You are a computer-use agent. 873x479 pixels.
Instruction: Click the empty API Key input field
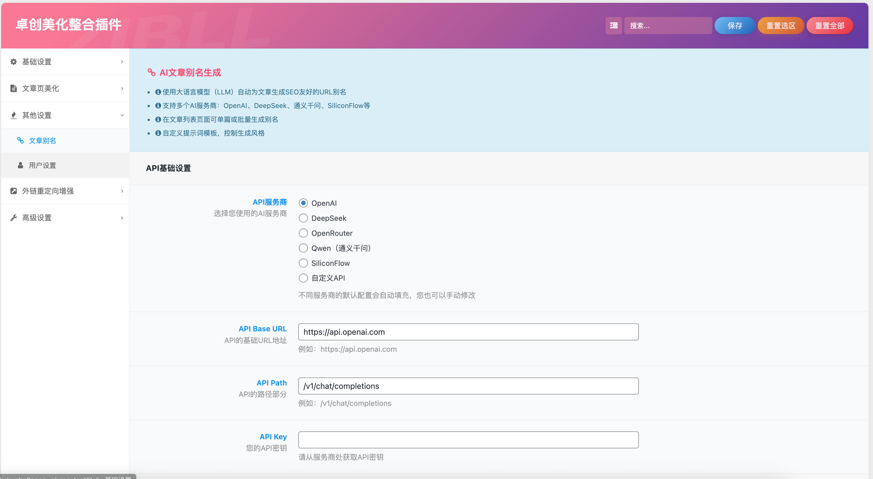click(x=468, y=440)
